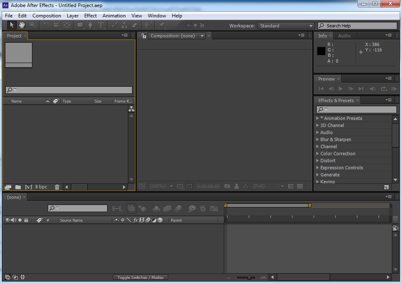
Task: Select the Horizontal Type tool
Action: (x=101, y=25)
